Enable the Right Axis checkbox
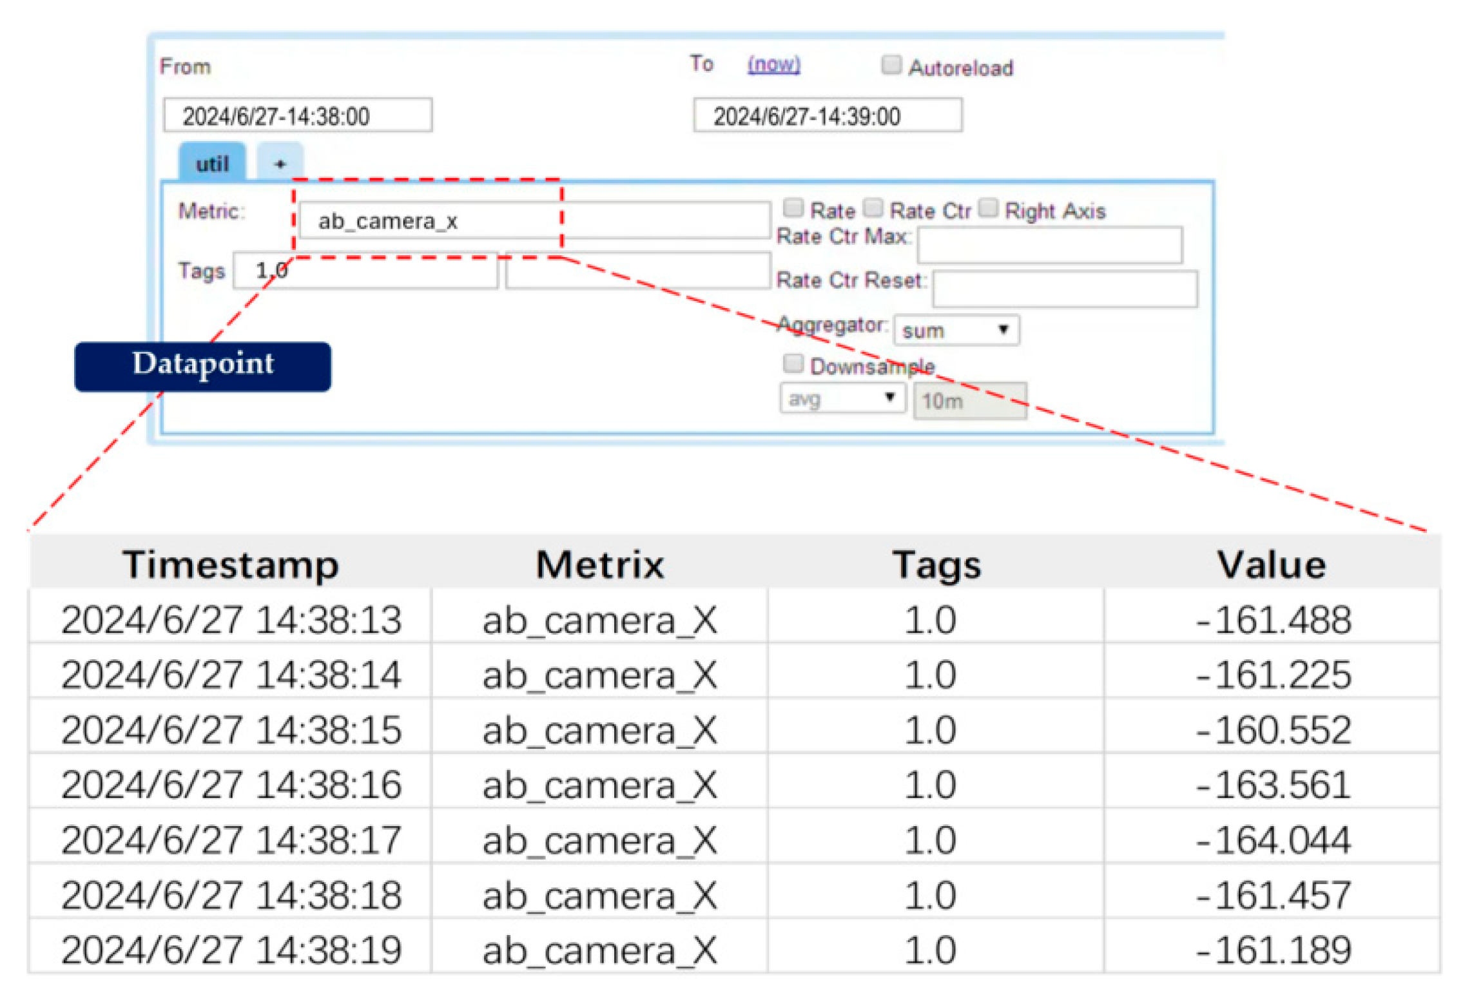This screenshot has width=1463, height=993. (987, 207)
